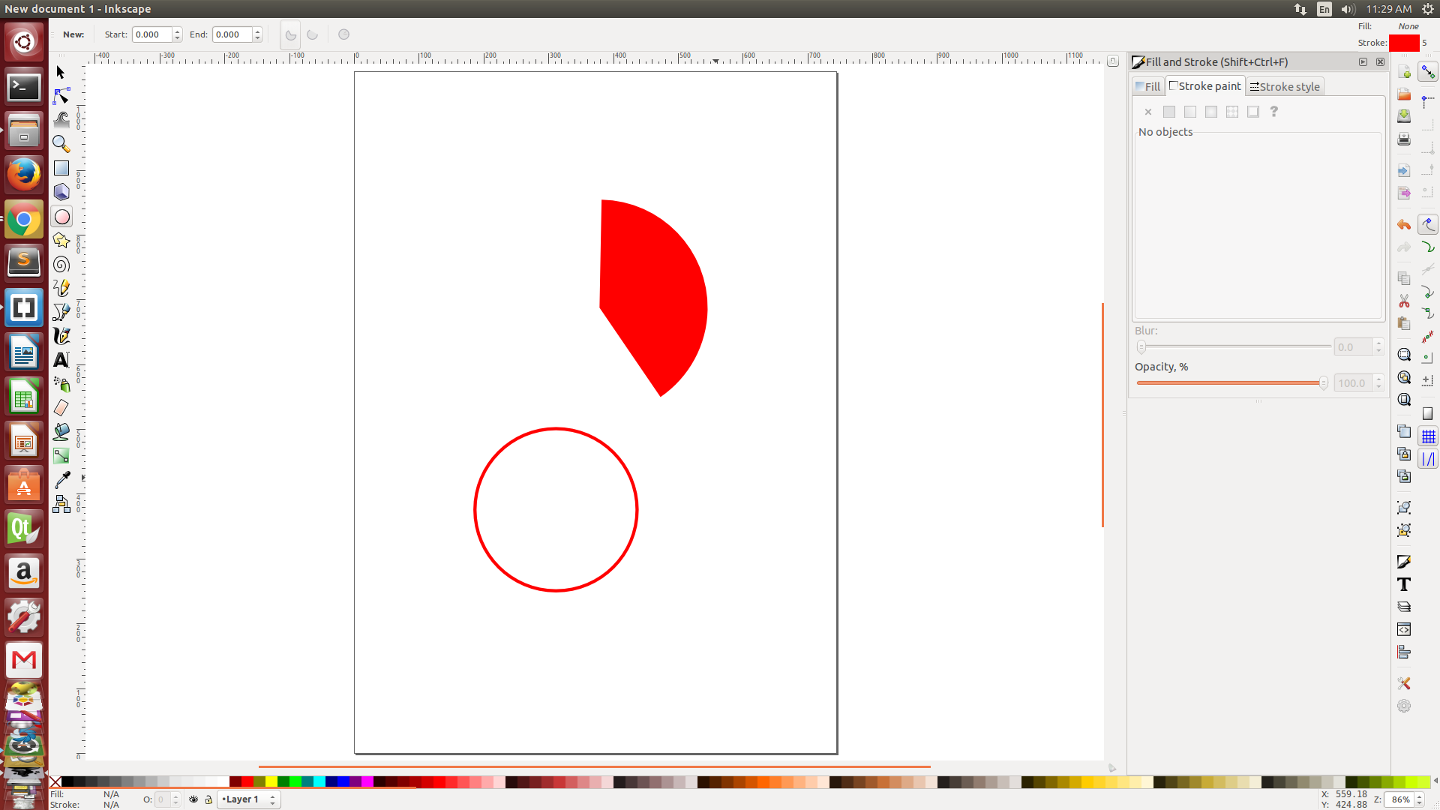Select the Rectangle tool

coord(61,168)
